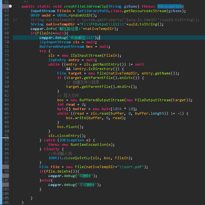Image resolution: width=205 pixels, height=205 pixels.
Task: Click getResourceAsStream on line 63
Action: click(x=145, y=11)
